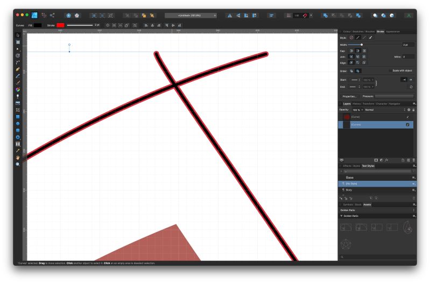The height and width of the screenshot is (283, 430).
Task: Select the Transparency tool
Action: click(x=18, y=96)
